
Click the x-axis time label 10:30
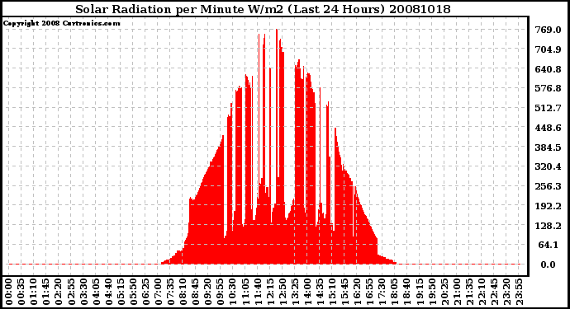pos(233,292)
